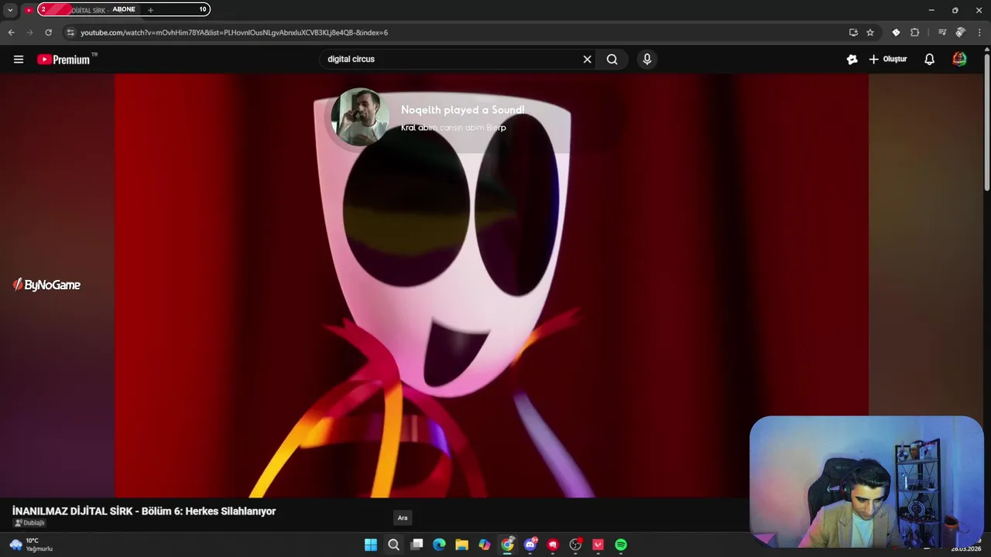Click the ABONE overlay label
Screen dimensions: 991x557
(x=124, y=9)
